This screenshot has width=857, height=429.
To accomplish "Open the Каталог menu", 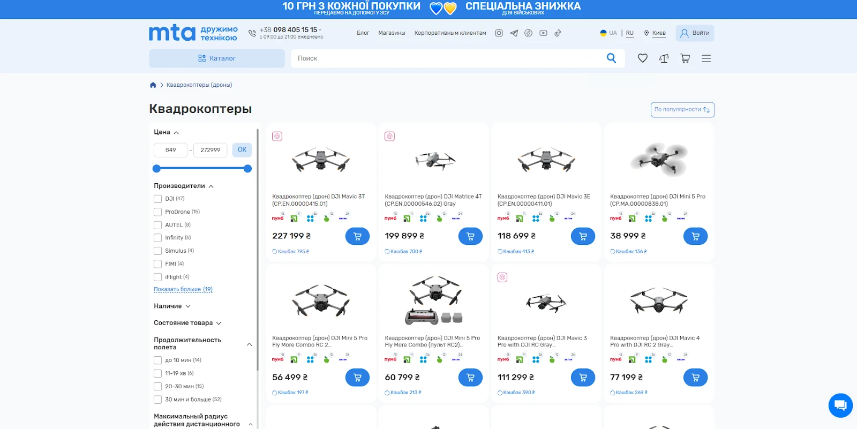I will pyautogui.click(x=216, y=58).
